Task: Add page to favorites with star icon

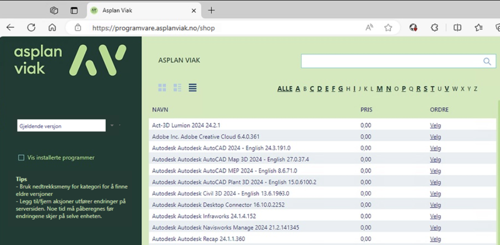Action: click(x=388, y=28)
